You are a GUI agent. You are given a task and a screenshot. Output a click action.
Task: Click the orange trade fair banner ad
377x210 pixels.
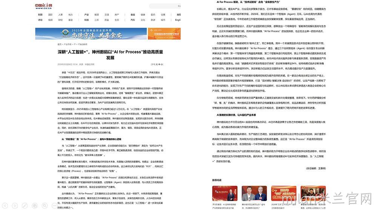tap(164, 34)
